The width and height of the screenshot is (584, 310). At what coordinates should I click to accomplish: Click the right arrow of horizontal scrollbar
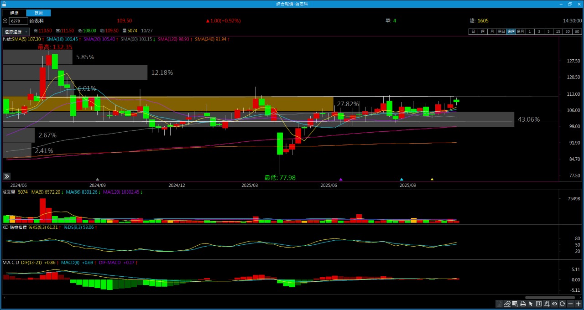click(x=580, y=298)
